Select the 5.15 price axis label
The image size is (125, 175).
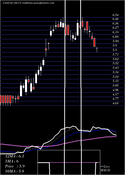(x=115, y=81)
